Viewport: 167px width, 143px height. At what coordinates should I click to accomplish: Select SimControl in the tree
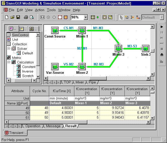20,35
